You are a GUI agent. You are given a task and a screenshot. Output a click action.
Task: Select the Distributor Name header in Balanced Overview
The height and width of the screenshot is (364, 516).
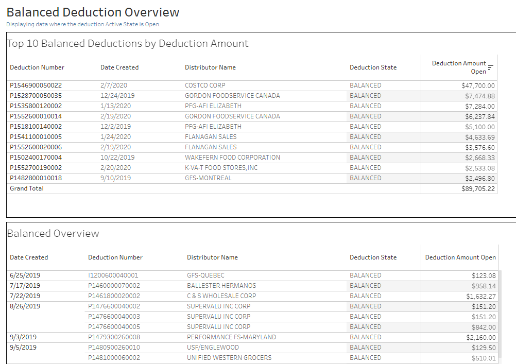212,257
